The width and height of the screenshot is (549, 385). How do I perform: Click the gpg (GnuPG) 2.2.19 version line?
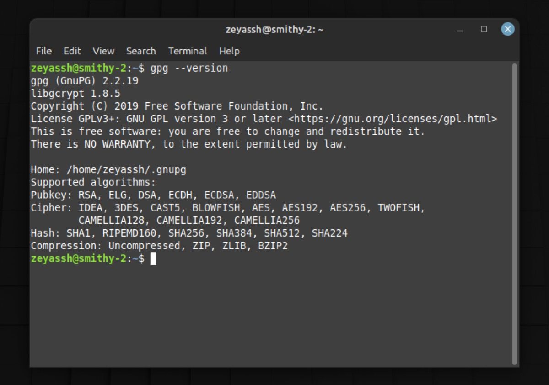click(84, 81)
